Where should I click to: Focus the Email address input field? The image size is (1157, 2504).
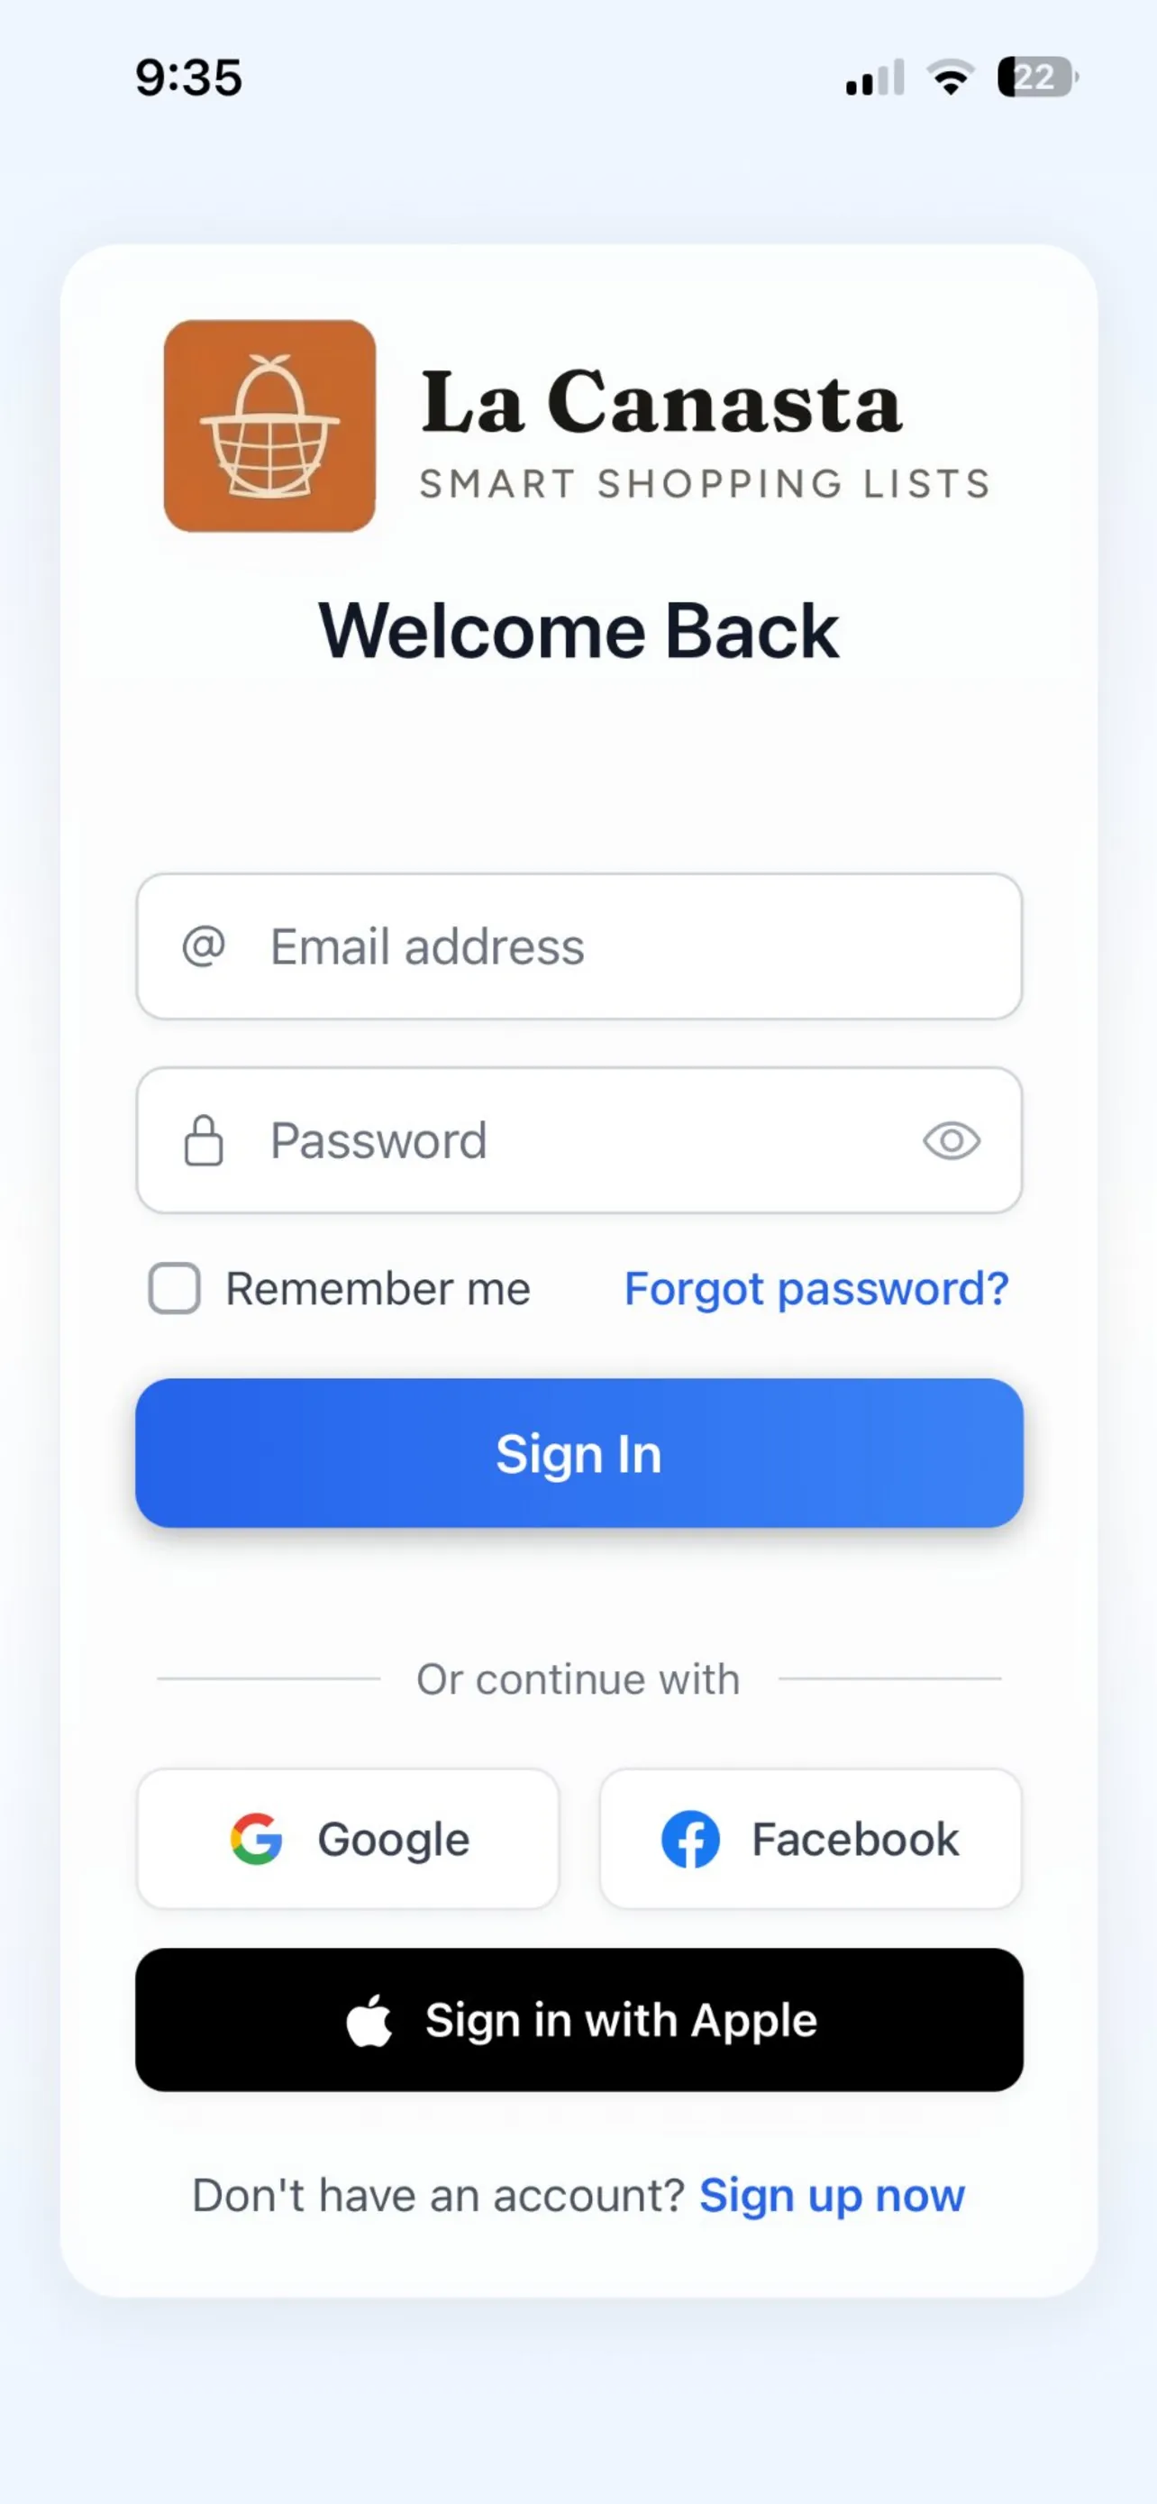click(x=622, y=946)
